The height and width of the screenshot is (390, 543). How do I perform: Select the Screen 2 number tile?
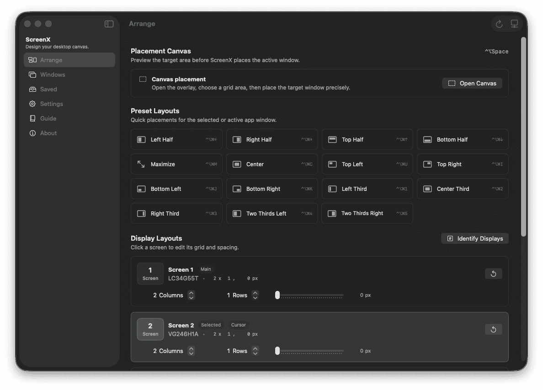(150, 329)
